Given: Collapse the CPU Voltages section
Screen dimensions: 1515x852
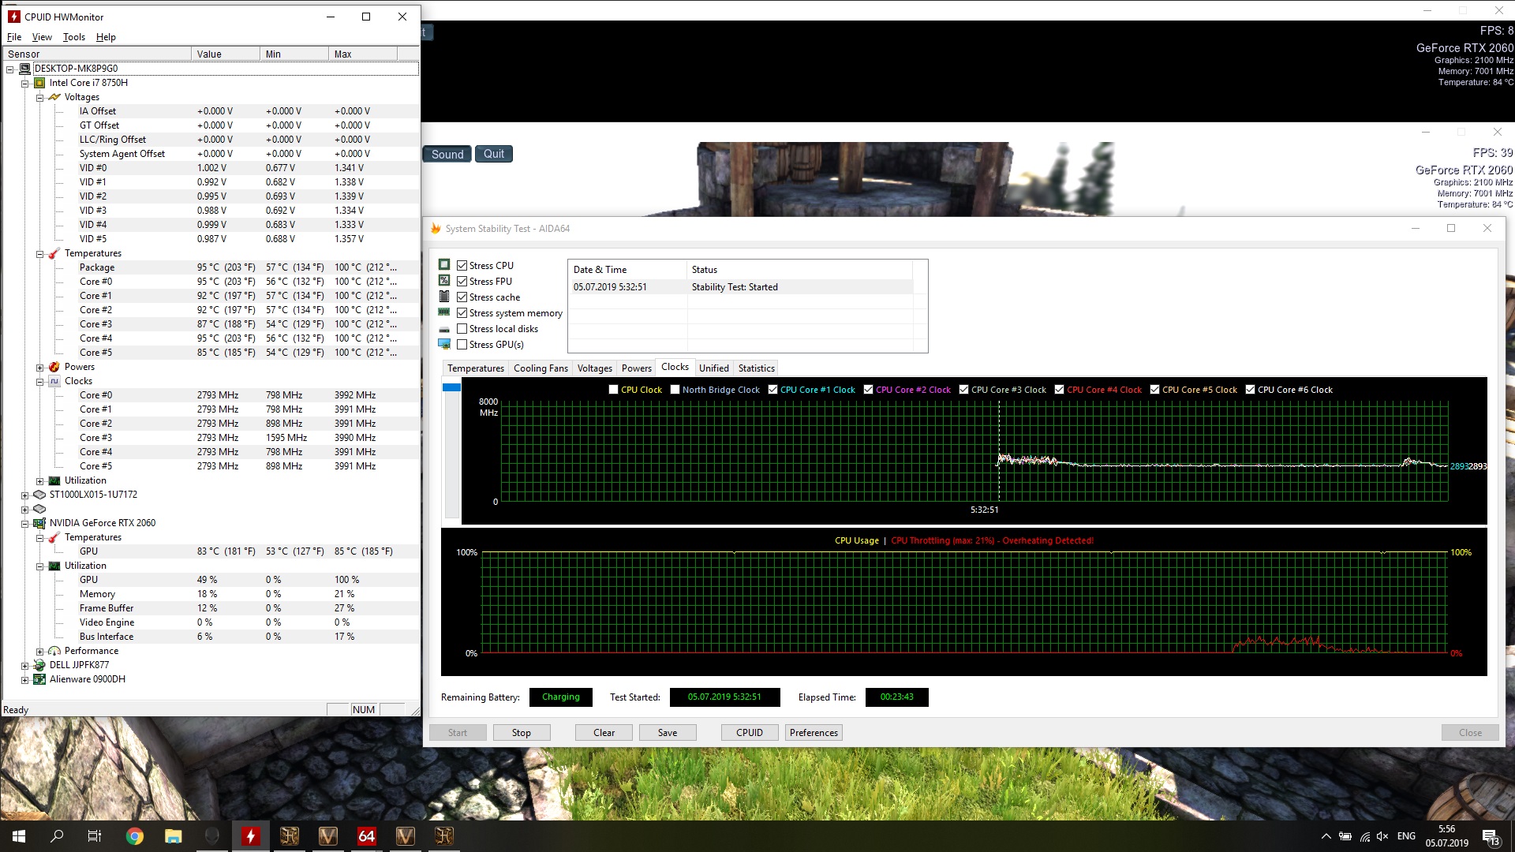Looking at the screenshot, I should point(39,97).
